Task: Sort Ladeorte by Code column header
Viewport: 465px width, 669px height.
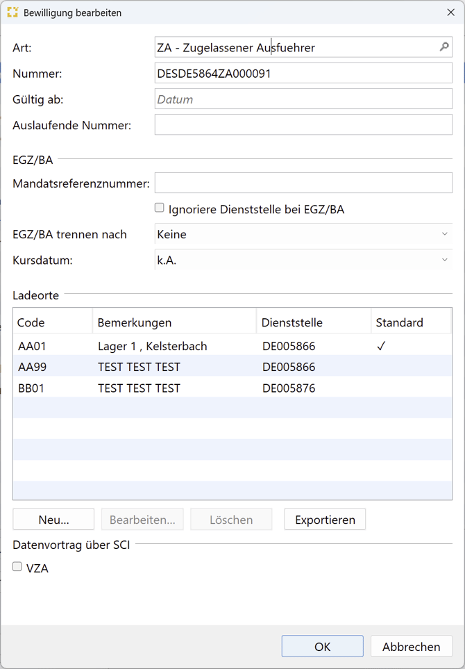Action: pyautogui.click(x=52, y=322)
